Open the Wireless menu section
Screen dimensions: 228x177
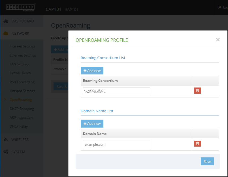coord(22,140)
